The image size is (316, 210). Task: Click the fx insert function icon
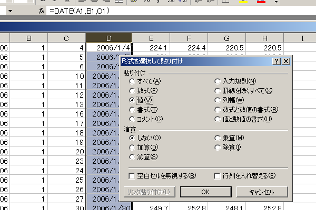pos(42,10)
